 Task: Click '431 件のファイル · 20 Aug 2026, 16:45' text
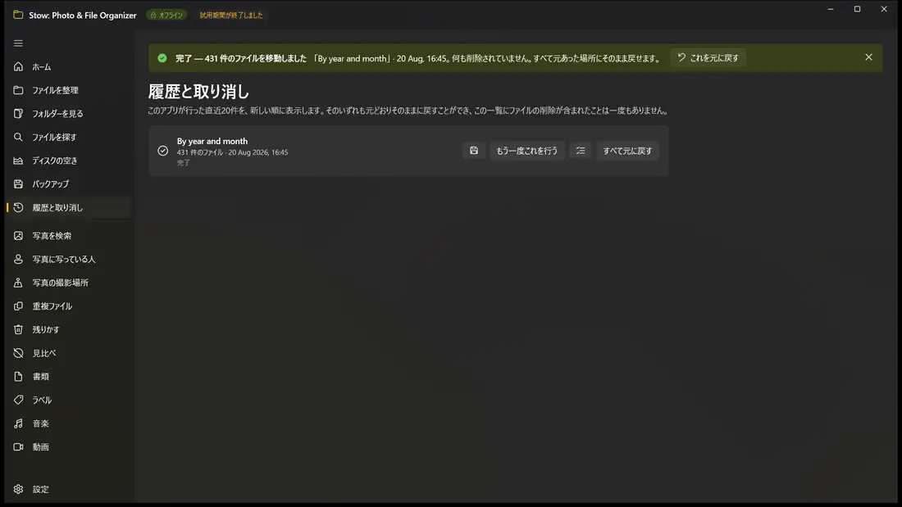click(x=232, y=152)
